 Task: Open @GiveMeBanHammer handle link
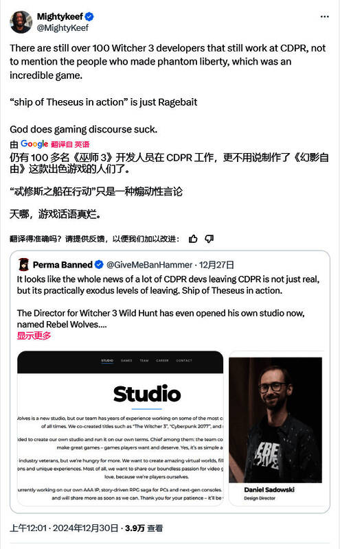149,265
